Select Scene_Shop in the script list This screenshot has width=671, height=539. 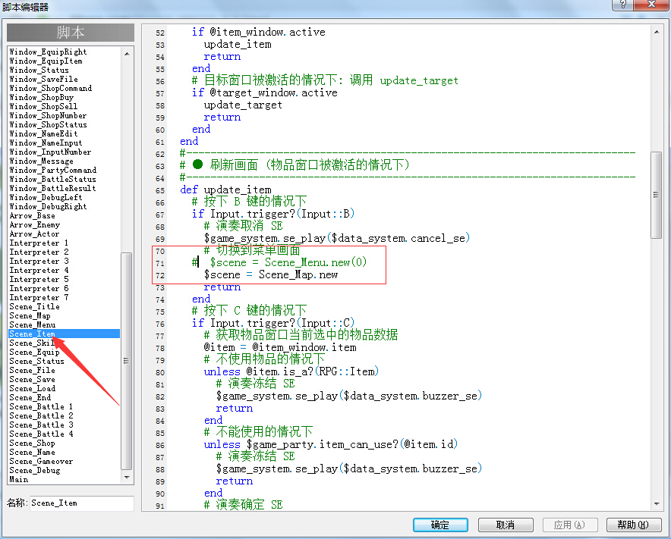click(32, 443)
